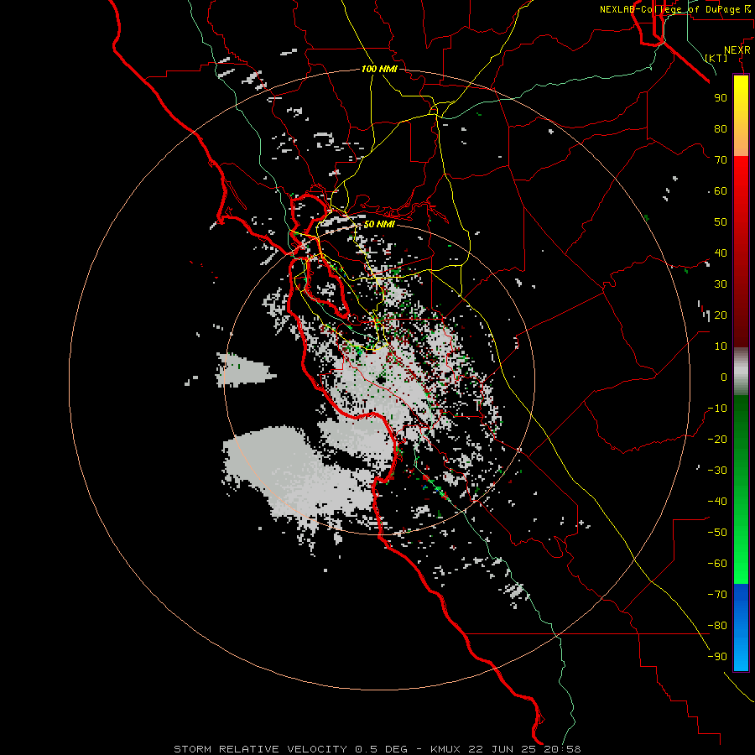Click the 50 value on velocity scale

point(721,222)
